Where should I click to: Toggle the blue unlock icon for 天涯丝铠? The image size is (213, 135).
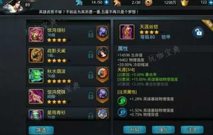pos(198,32)
